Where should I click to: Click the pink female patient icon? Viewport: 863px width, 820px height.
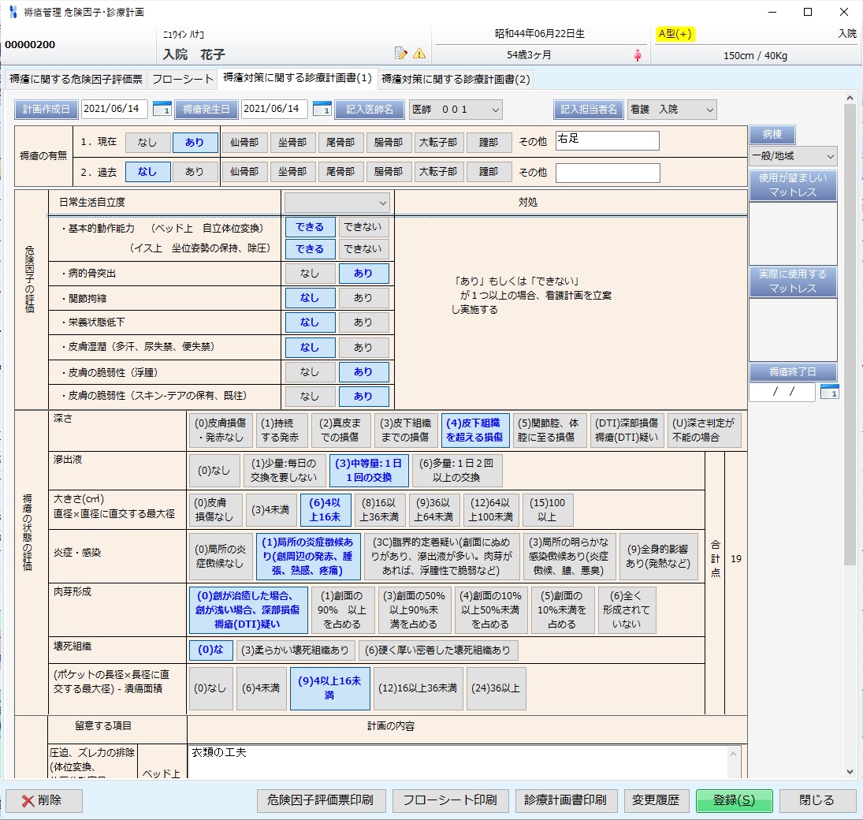coord(638,55)
